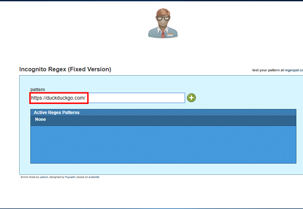Select the None row in patterns list

point(40,120)
